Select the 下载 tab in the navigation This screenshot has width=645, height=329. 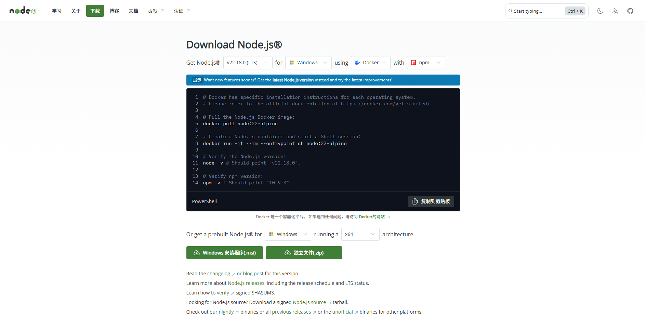pos(95,11)
